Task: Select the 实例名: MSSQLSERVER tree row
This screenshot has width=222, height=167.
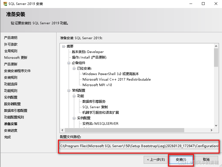Action: pyautogui.click(x=100, y=124)
